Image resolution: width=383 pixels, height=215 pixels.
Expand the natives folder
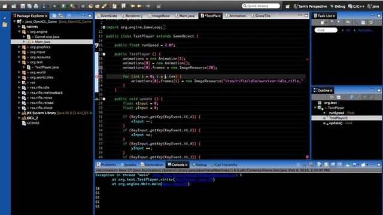click(x=19, y=26)
